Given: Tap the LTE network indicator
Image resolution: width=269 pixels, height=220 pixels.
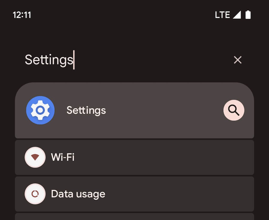Looking at the screenshot, I should coord(222,15).
